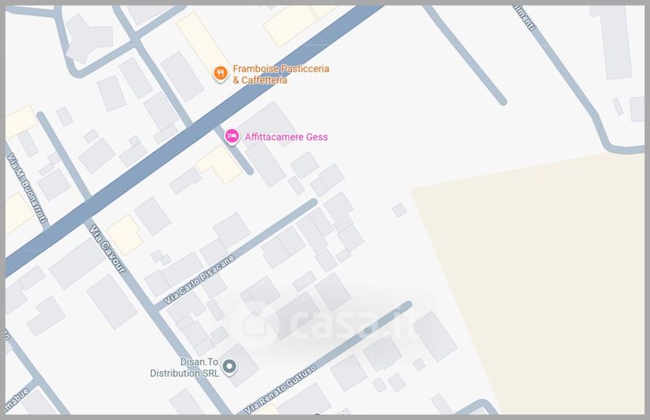Click the Via M. Buonarroti street label
The width and height of the screenshot is (650, 420).
(x=27, y=188)
